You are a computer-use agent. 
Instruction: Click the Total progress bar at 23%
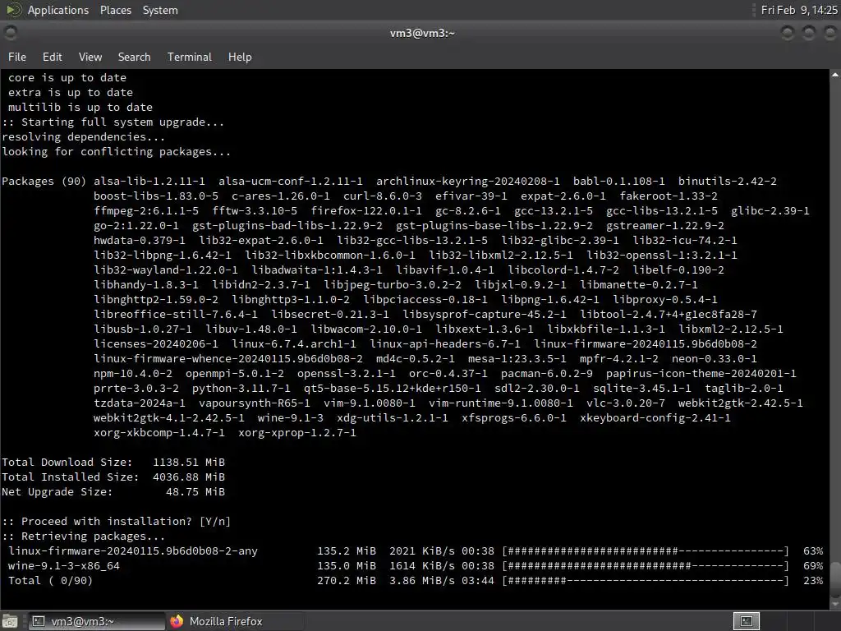point(646,581)
